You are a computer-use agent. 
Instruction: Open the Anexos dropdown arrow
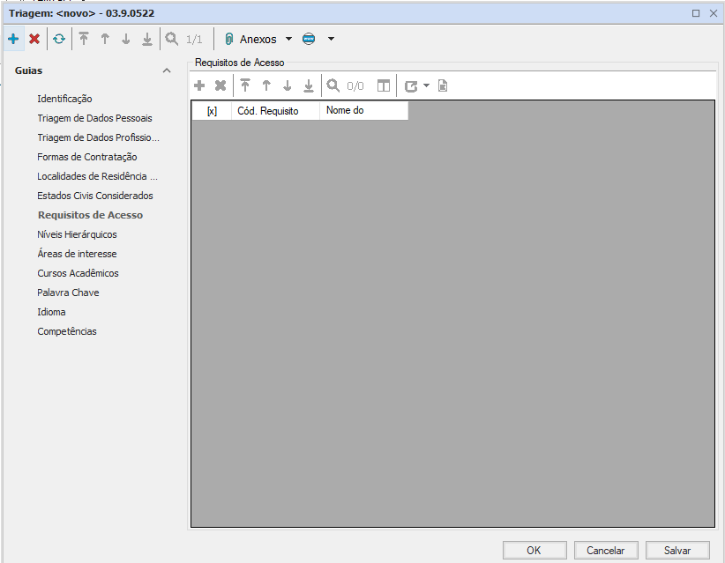(x=288, y=39)
